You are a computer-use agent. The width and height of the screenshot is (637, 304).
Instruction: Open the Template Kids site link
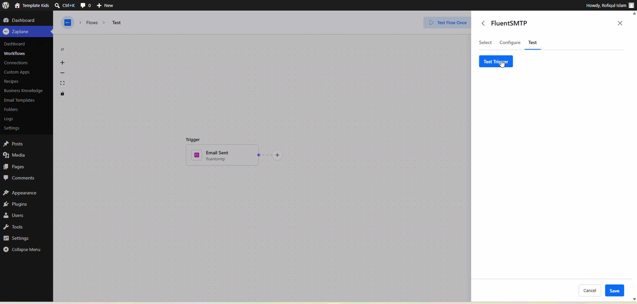tap(32, 5)
